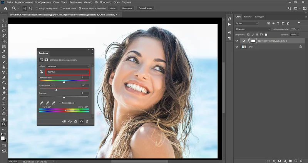Toggle the layer filter on/off switch
The image size is (308, 163).
click(299, 23)
